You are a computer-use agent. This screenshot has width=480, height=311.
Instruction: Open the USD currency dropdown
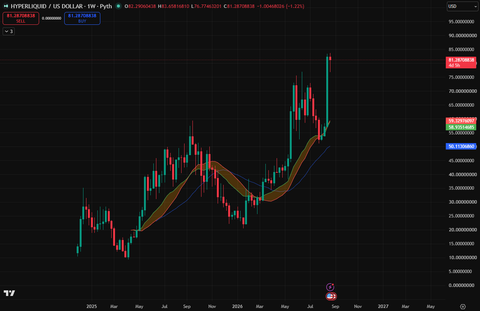pyautogui.click(x=462, y=6)
